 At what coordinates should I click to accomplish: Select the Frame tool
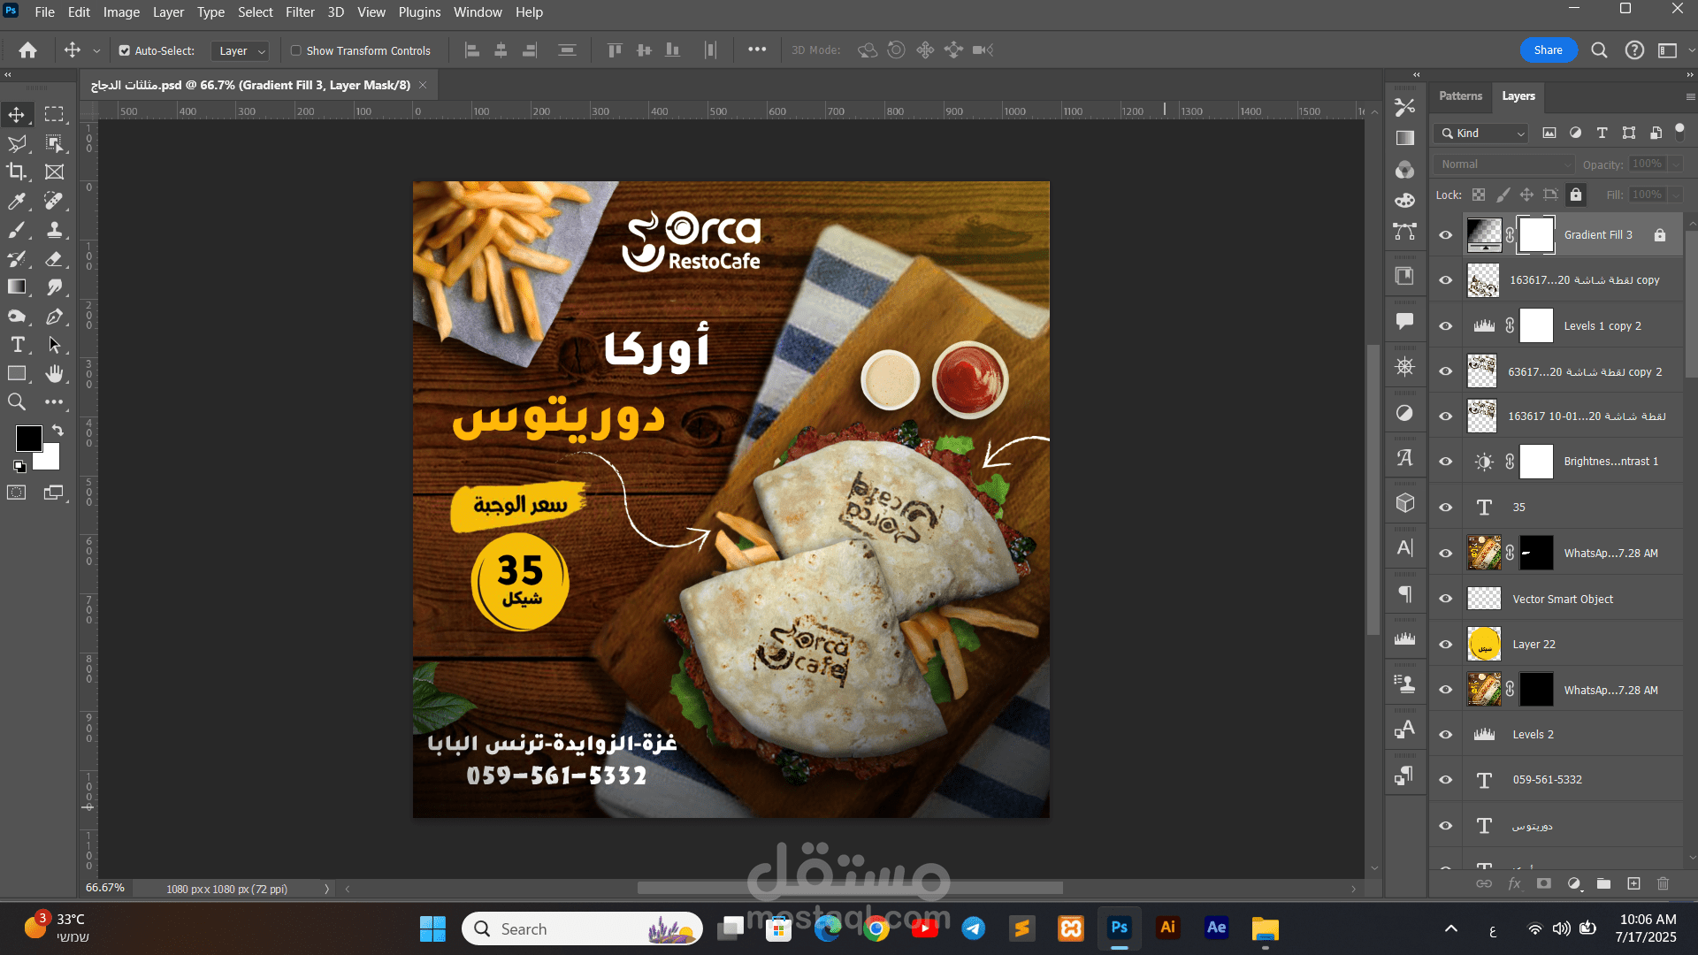pyautogui.click(x=55, y=172)
